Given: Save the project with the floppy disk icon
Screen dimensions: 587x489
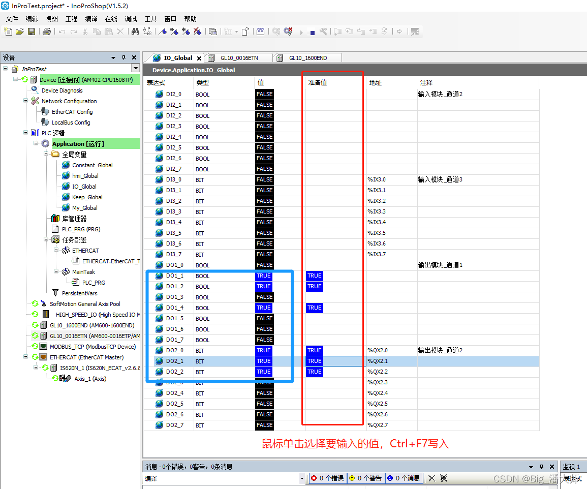Looking at the screenshot, I should point(32,32).
